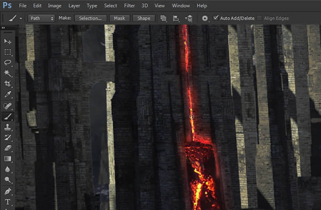The image size is (321, 210).
Task: Open the Window menu
Action: 181,6
